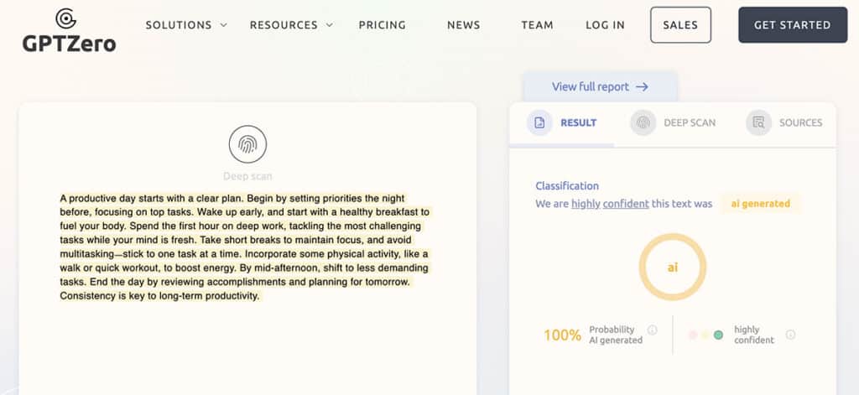Click the 'highly confident' label by the dots
859x395 pixels.
754,335
